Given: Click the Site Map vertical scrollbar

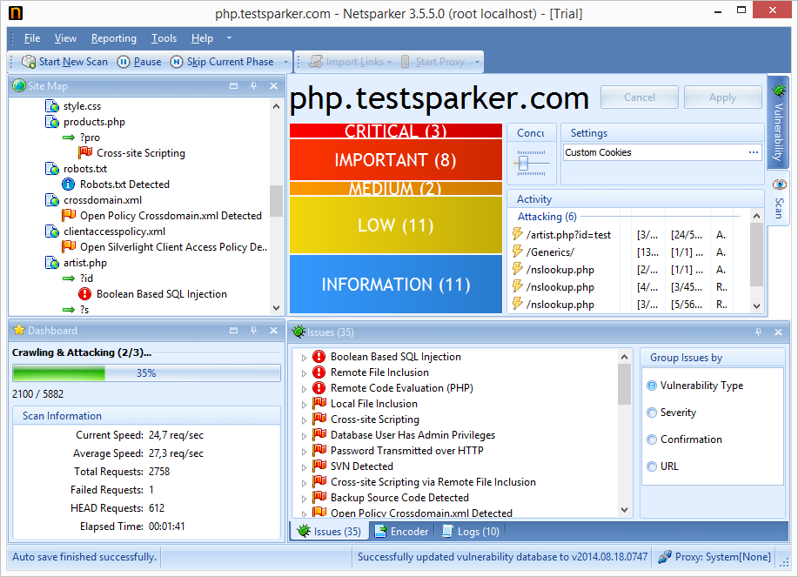Looking at the screenshot, I should pos(277,201).
